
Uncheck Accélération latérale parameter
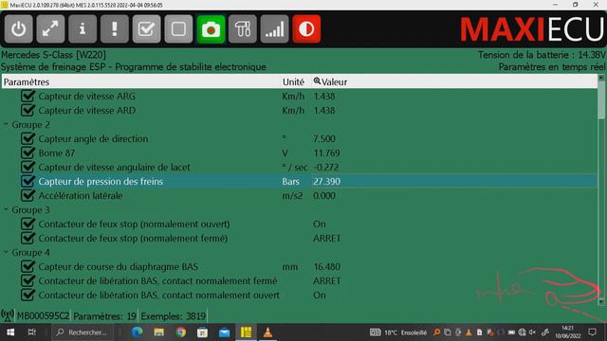coord(28,195)
